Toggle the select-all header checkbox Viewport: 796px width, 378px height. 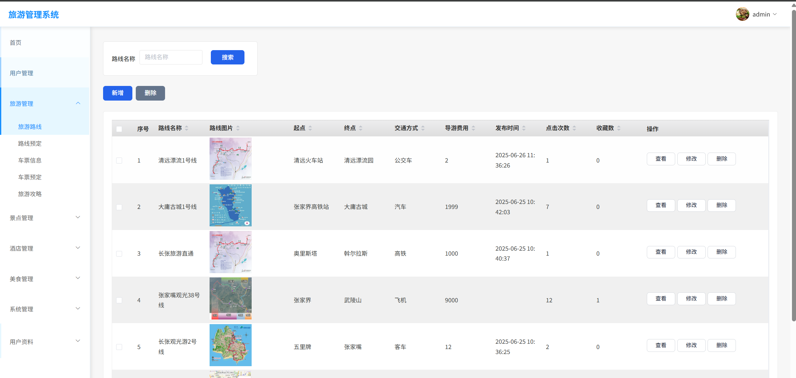point(119,129)
